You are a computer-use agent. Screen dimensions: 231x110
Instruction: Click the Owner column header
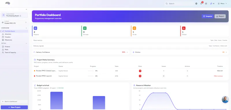point(61,67)
